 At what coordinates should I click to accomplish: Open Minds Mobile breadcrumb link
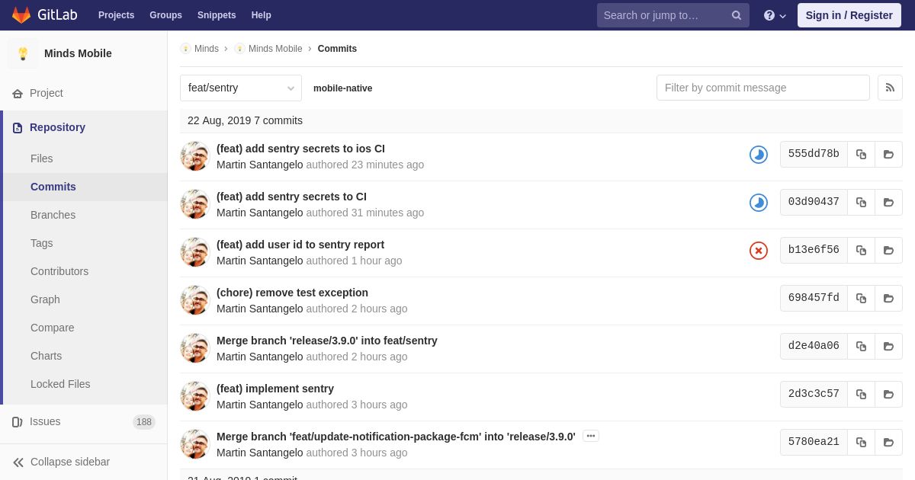tap(268, 49)
